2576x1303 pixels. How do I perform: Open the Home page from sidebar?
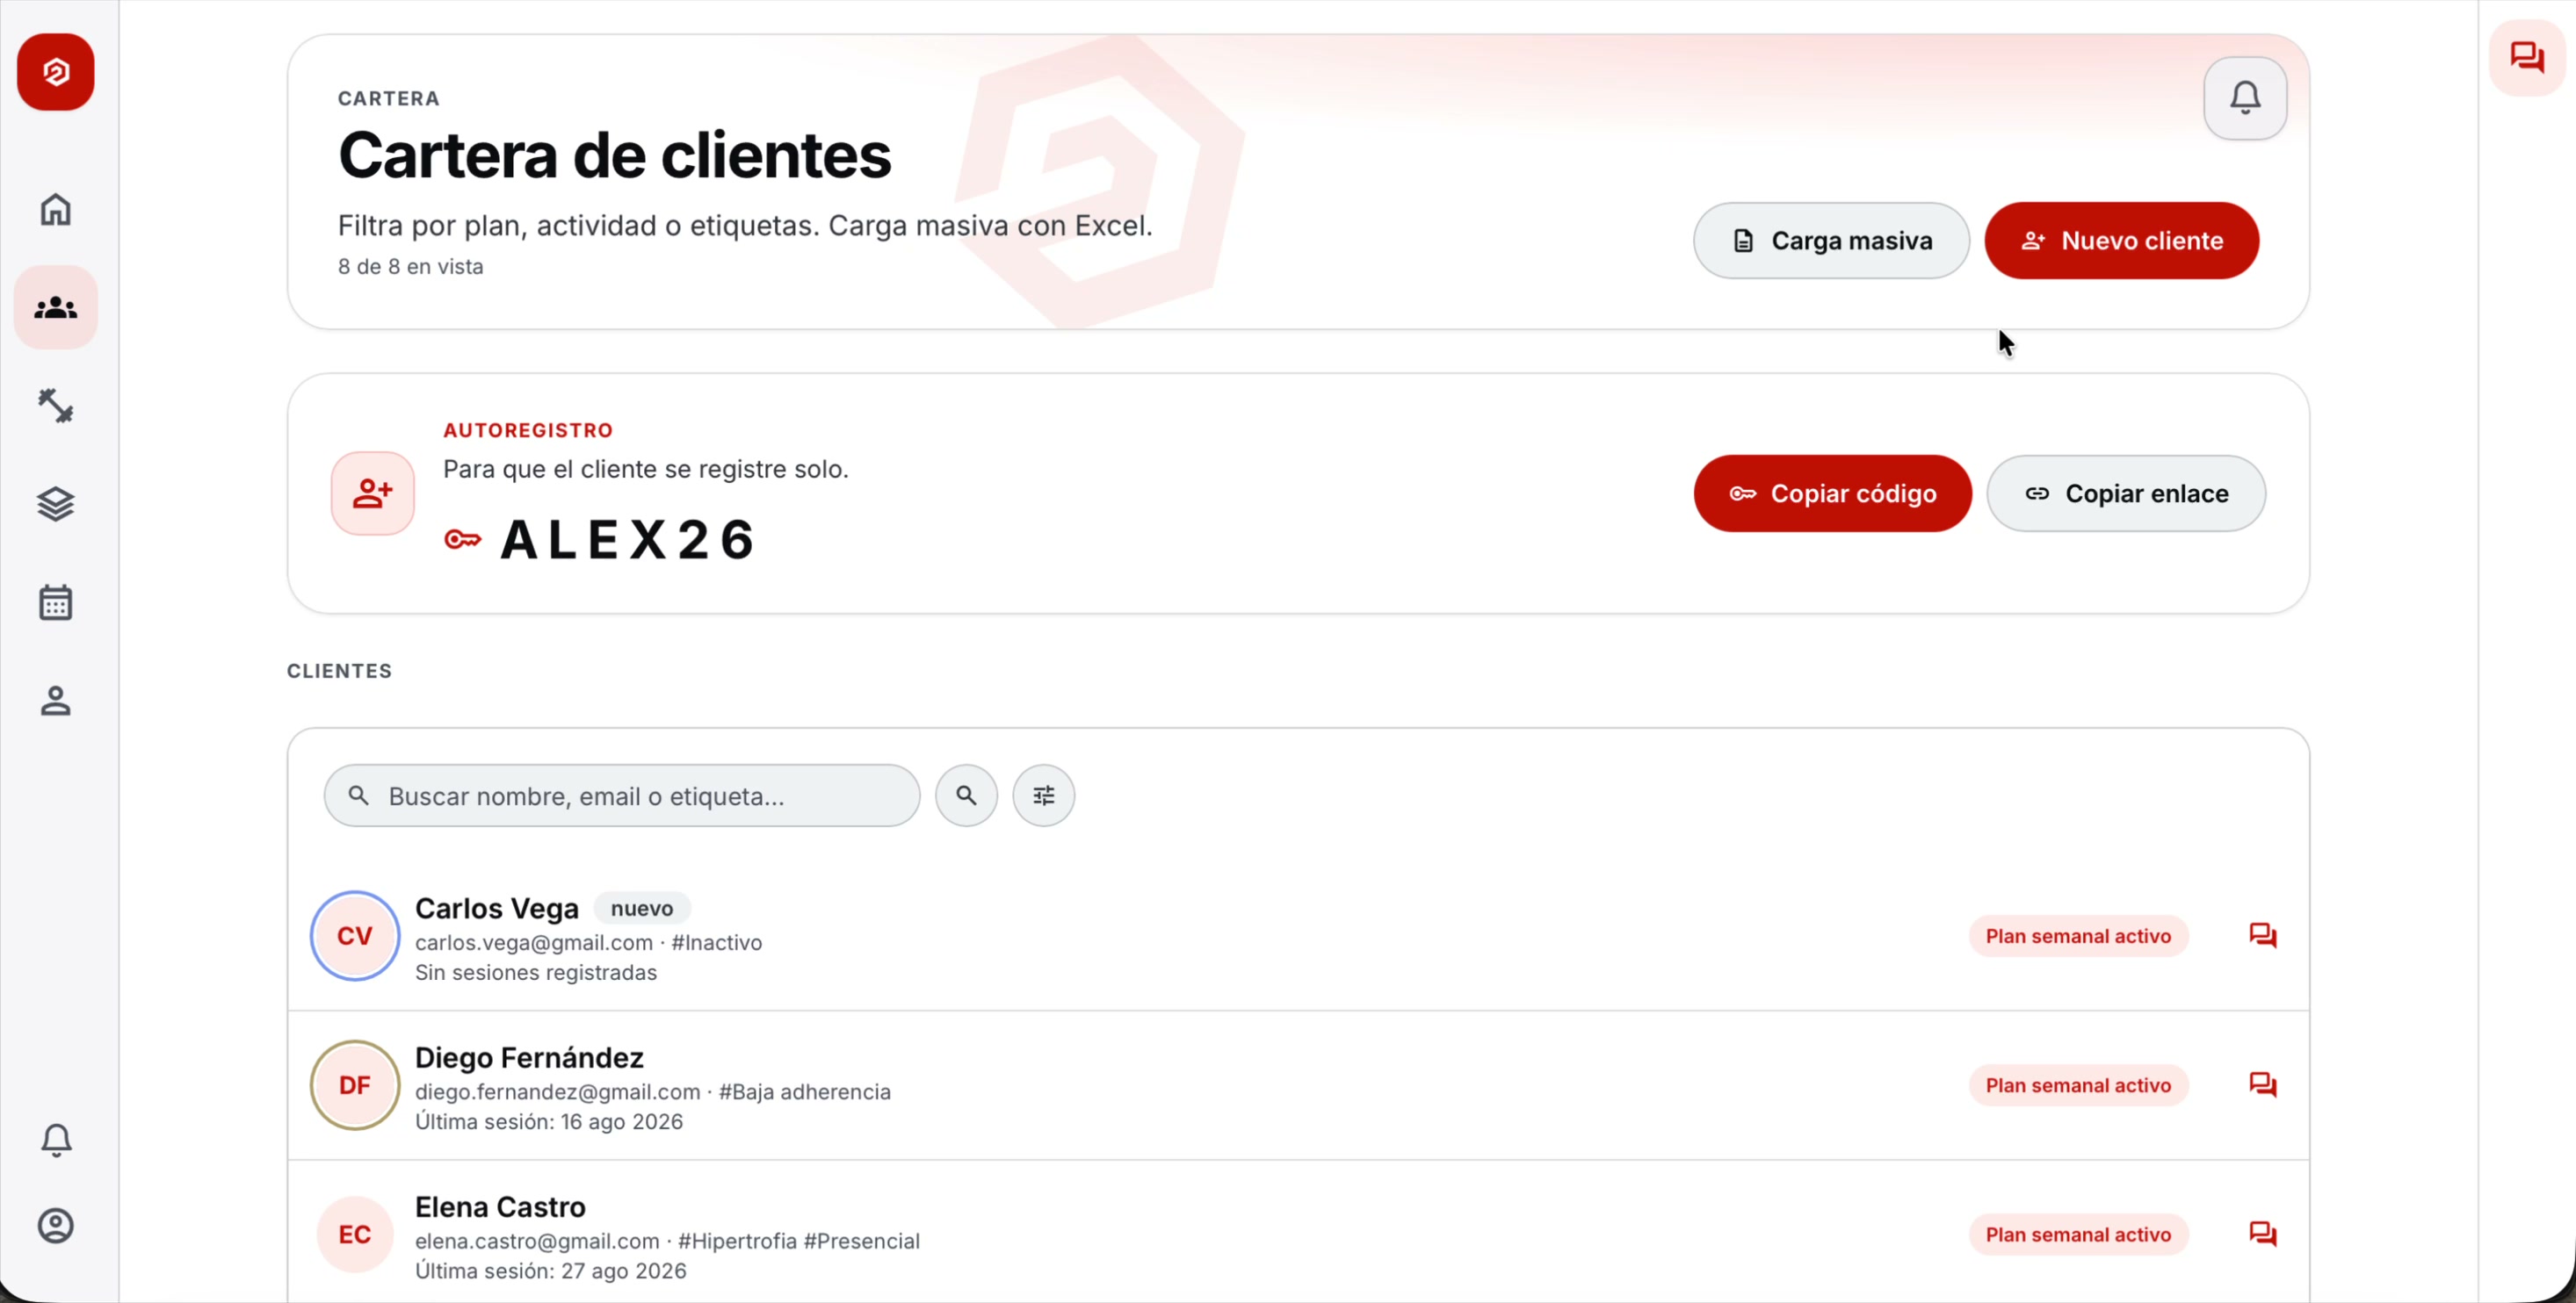point(56,210)
